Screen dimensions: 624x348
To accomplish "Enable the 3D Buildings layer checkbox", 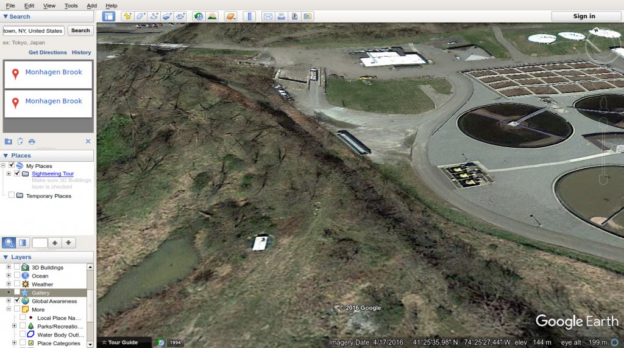I will [x=16, y=268].
